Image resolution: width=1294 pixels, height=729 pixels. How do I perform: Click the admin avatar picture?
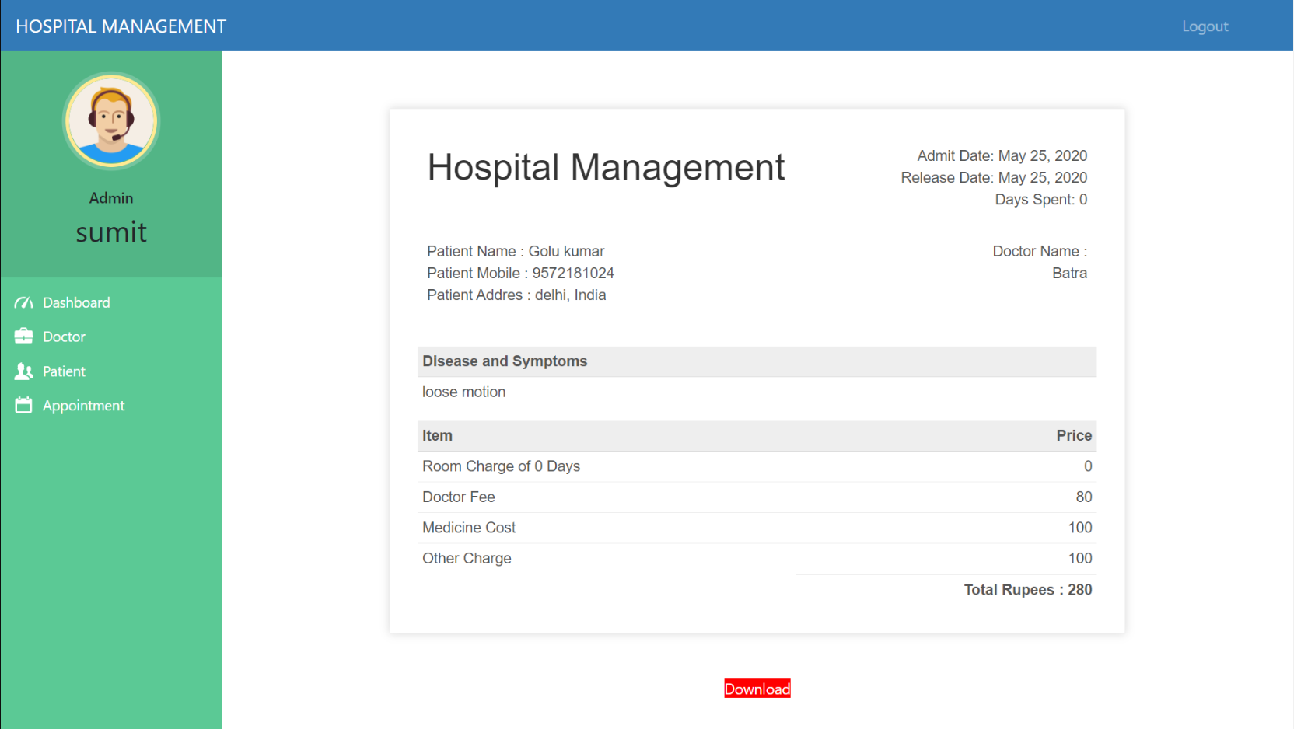[111, 121]
